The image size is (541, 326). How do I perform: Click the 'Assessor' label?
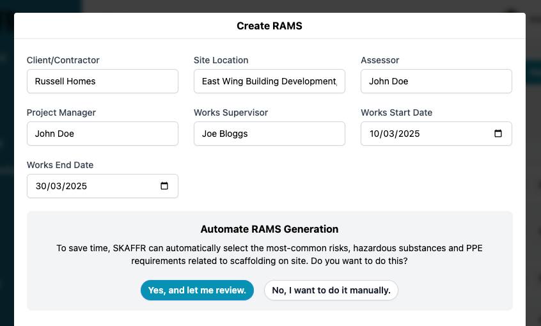[x=380, y=60]
